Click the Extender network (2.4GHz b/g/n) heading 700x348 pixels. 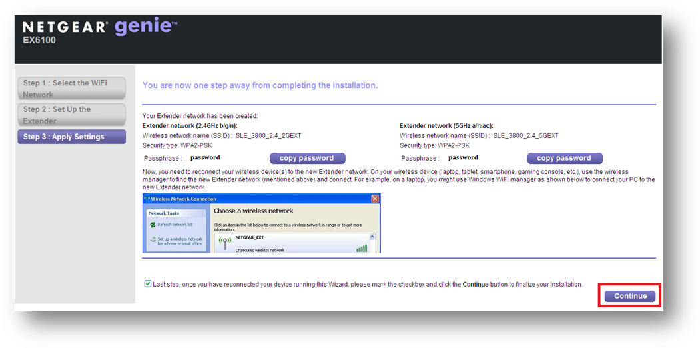click(x=190, y=126)
